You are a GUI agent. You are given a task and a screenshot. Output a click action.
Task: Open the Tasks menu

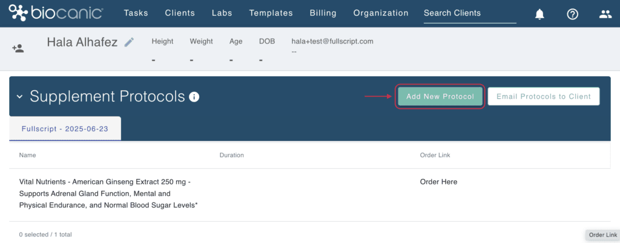[x=136, y=13]
